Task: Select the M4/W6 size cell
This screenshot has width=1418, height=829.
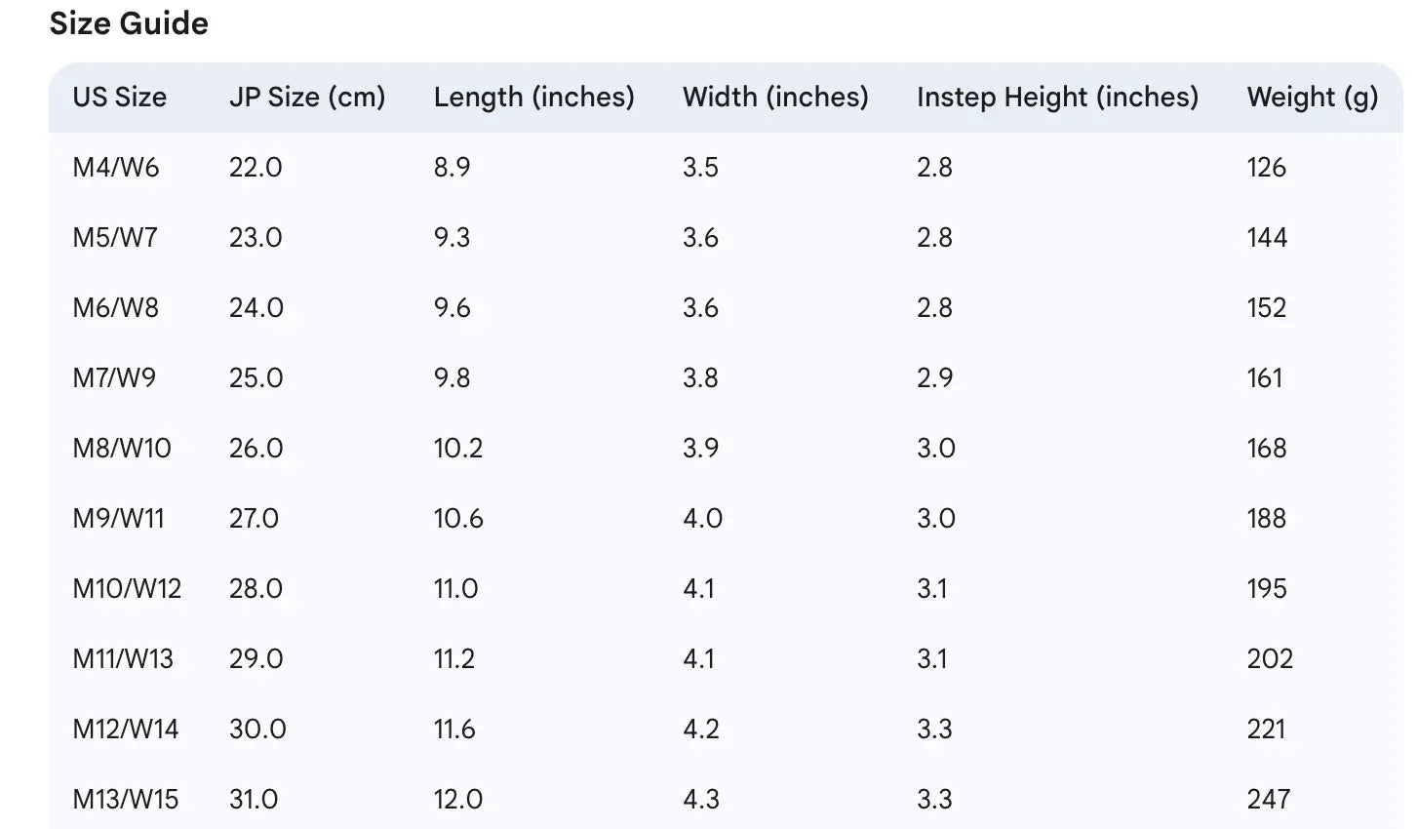Action: pos(115,168)
